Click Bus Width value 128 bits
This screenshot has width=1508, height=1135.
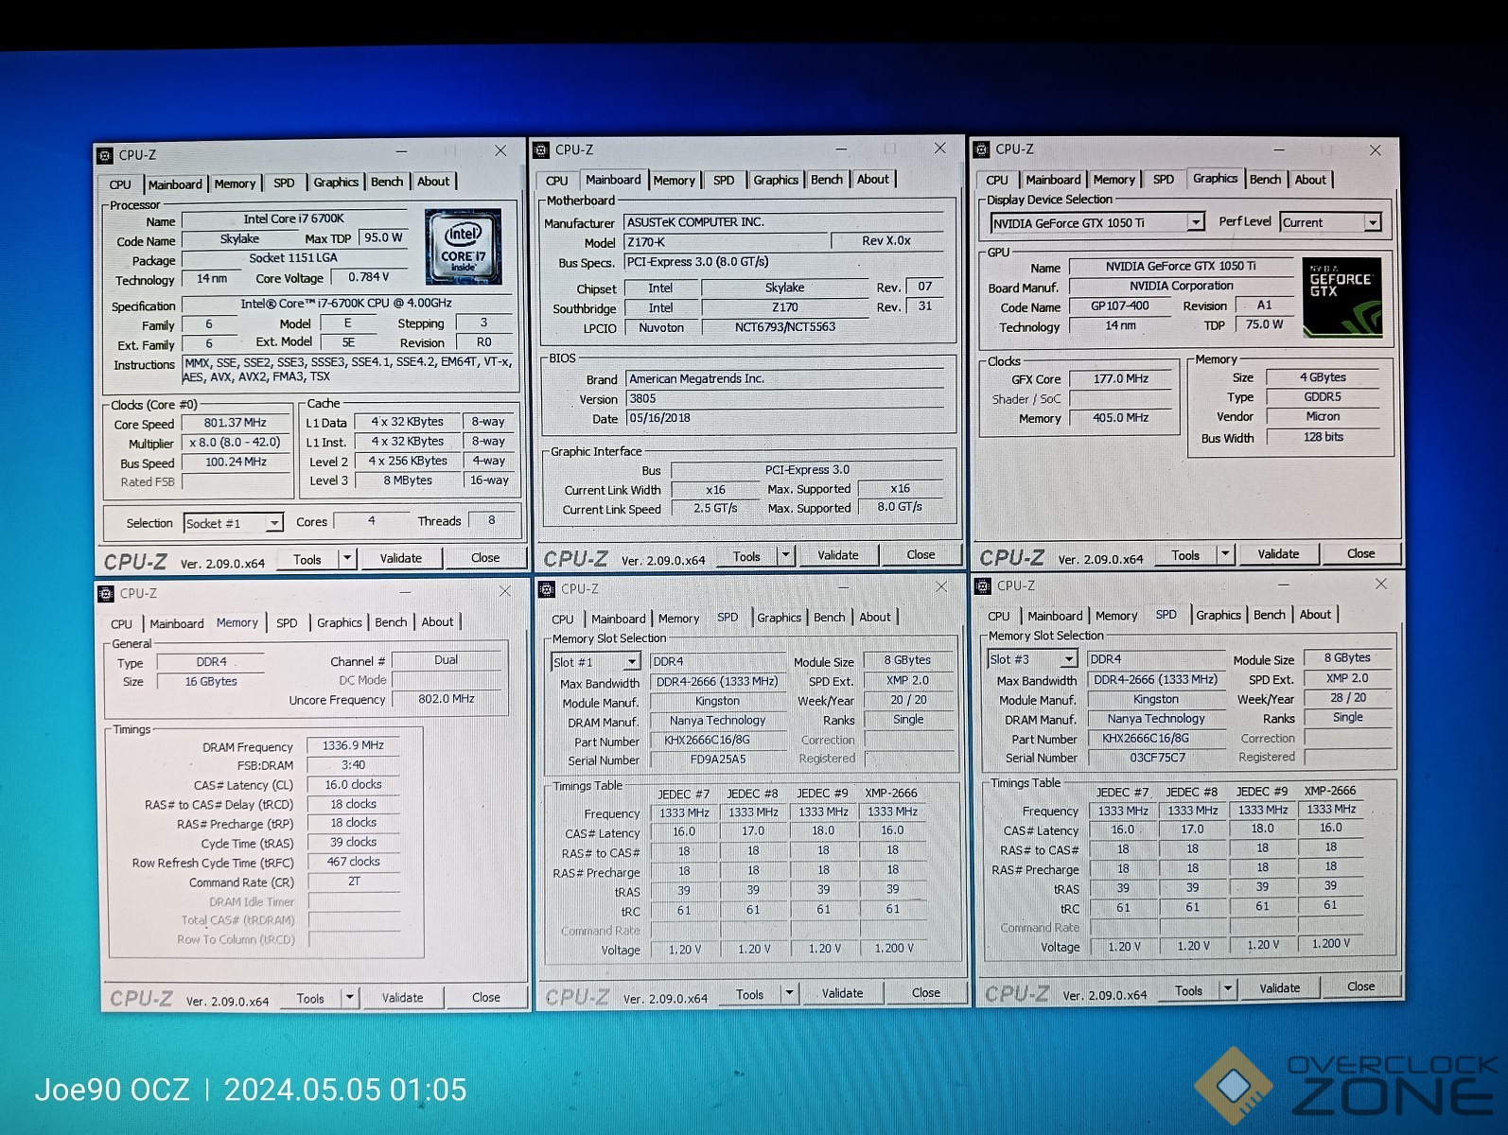pos(1324,437)
